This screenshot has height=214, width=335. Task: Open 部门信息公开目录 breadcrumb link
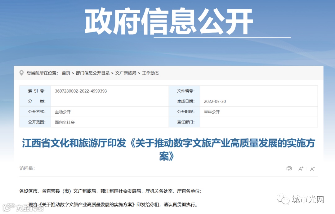click(x=93, y=73)
